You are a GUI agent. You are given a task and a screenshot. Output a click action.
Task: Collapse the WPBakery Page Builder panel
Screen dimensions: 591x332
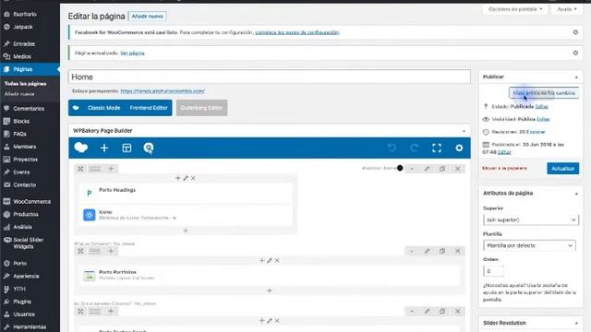point(464,131)
